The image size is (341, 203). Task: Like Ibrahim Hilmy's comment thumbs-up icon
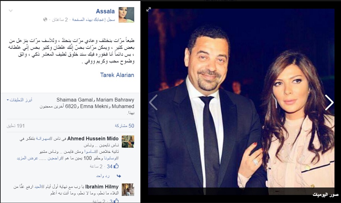coord(116,201)
